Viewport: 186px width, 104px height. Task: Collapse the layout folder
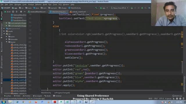(6, 42)
